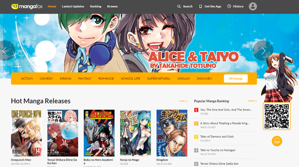This screenshot has width=299, height=167.
Task: Go to previous banner slide arrow
Action: (5, 51)
